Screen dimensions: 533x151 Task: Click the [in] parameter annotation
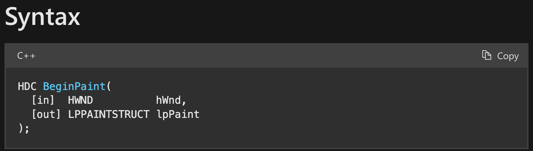pyautogui.click(x=43, y=100)
